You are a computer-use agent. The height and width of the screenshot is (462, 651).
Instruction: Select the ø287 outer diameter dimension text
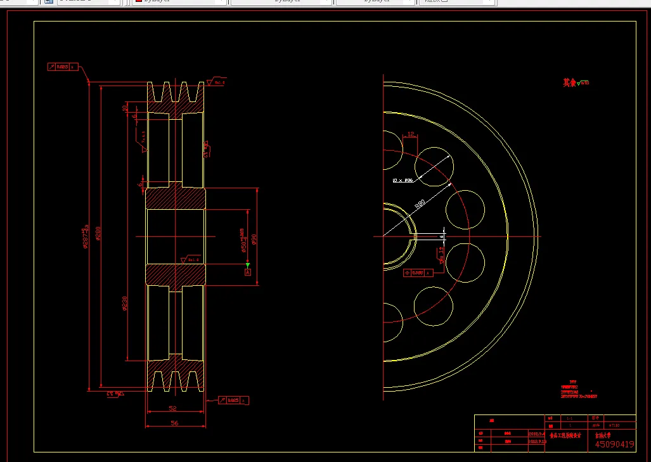(86, 236)
